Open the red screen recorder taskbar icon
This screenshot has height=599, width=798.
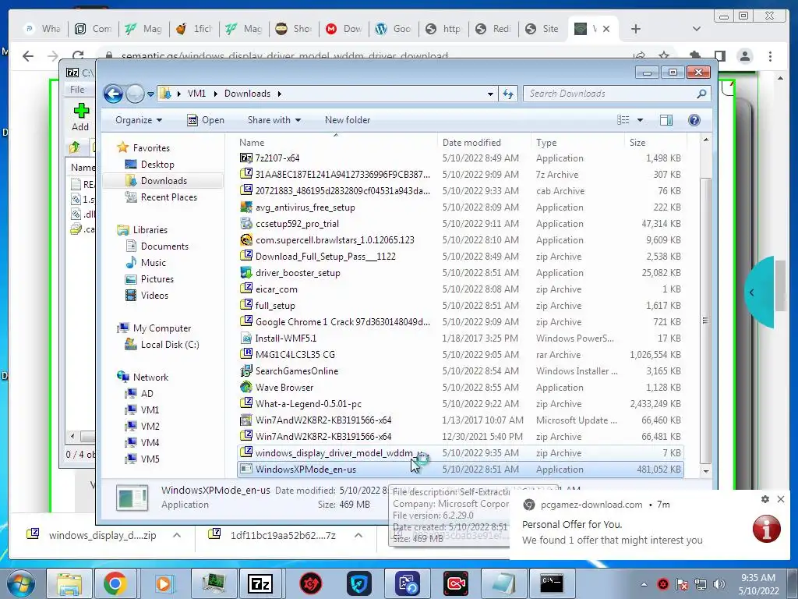[455, 583]
